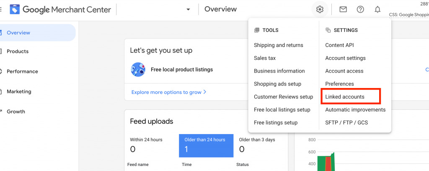Open the notifications bell icon
The height and width of the screenshot is (171, 429).
click(377, 10)
